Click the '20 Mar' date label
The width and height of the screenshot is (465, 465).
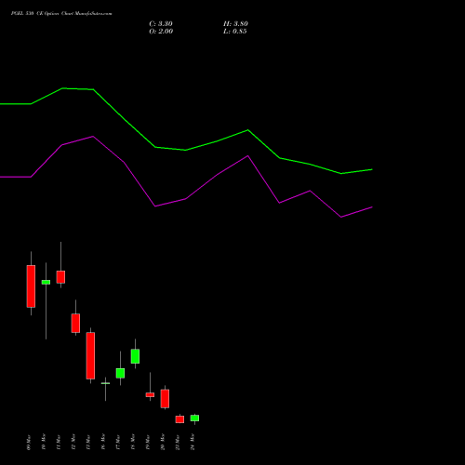pos(163,442)
